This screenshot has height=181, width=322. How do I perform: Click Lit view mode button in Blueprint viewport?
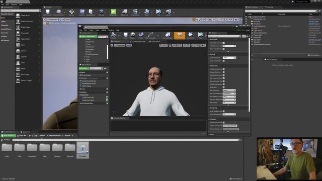pyautogui.click(x=129, y=45)
